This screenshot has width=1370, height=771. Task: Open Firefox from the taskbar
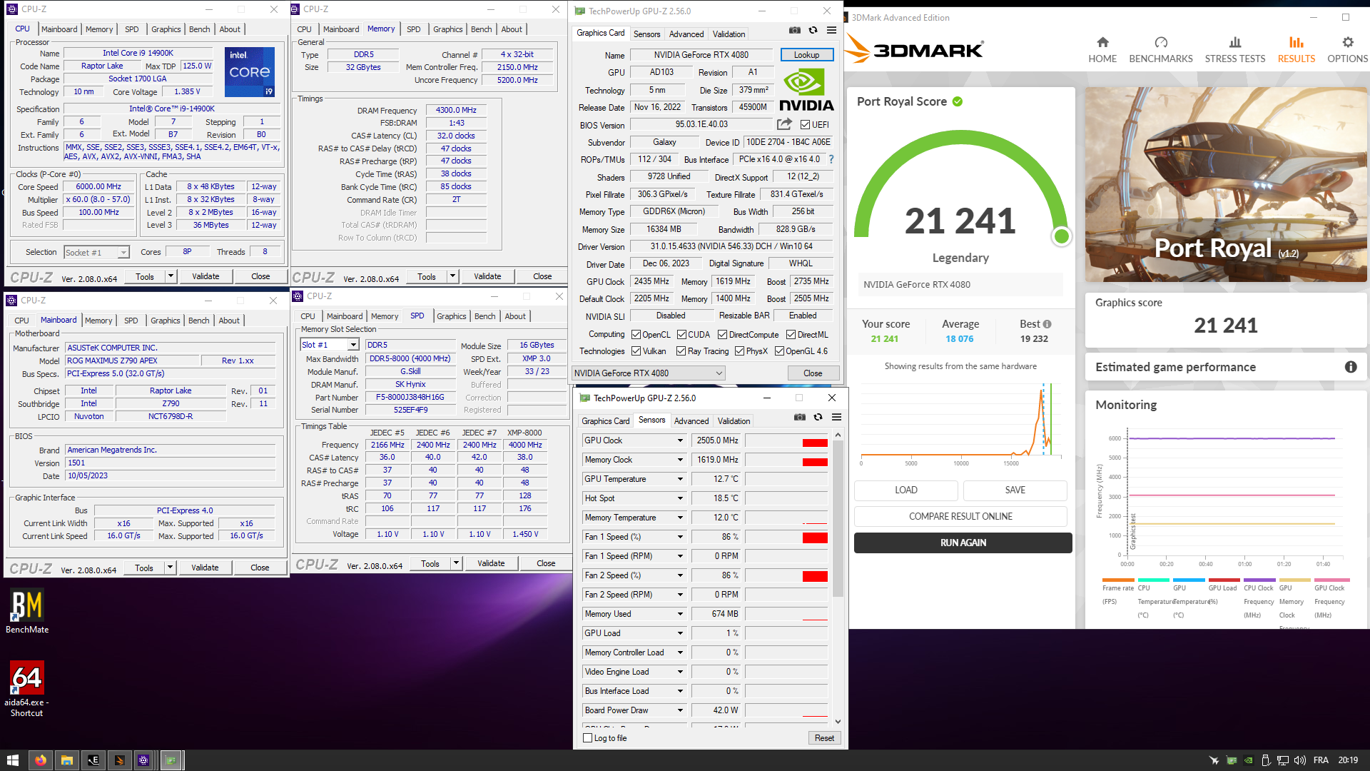[41, 760]
